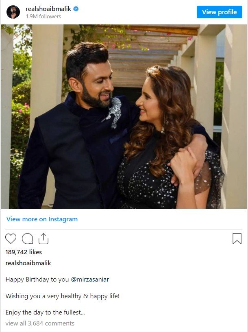The height and width of the screenshot is (332, 248).
Task: Click the share arrow icon
Action: point(44,238)
